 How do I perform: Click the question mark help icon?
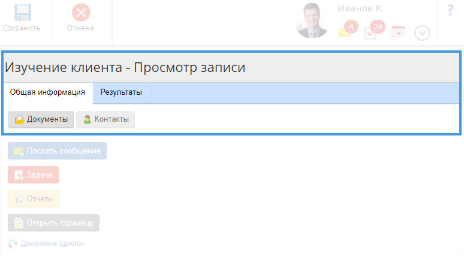click(450, 10)
